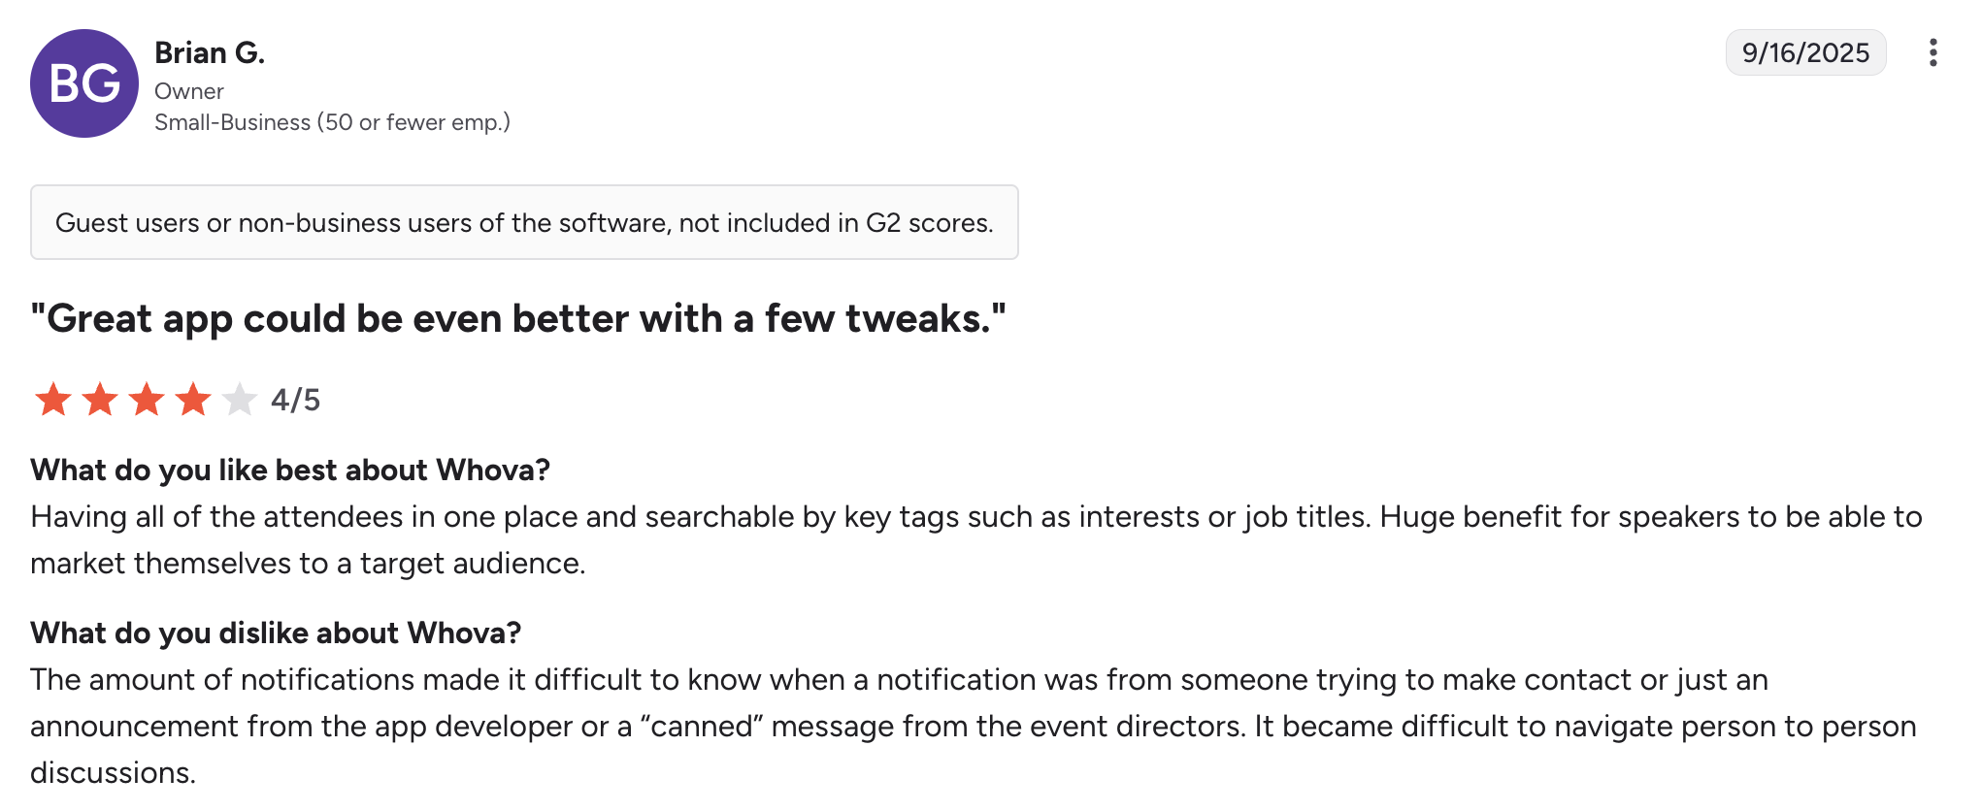Image resolution: width=1982 pixels, height=811 pixels.
Task: Open the three-dot more options menu
Action: pos(1932,52)
